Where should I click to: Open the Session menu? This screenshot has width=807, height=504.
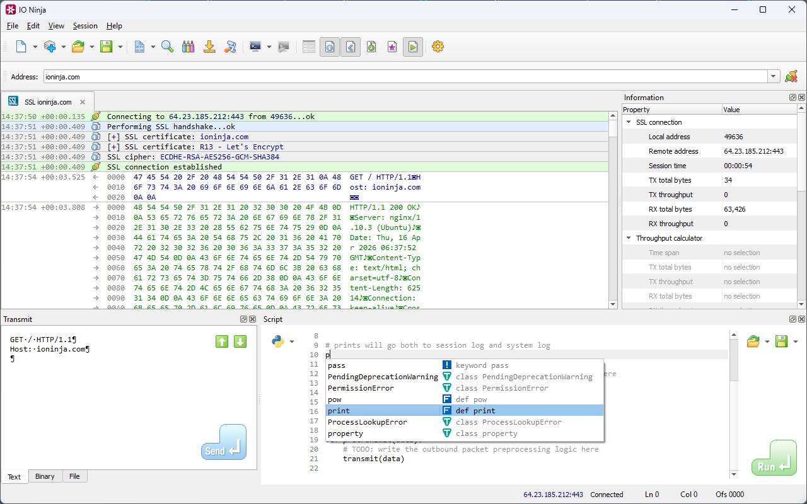85,26
